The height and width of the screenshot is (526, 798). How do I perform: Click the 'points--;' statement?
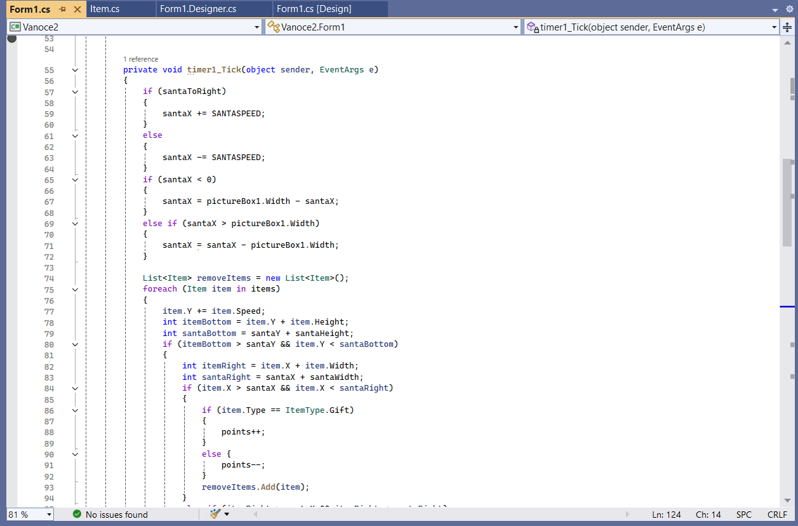243,465
